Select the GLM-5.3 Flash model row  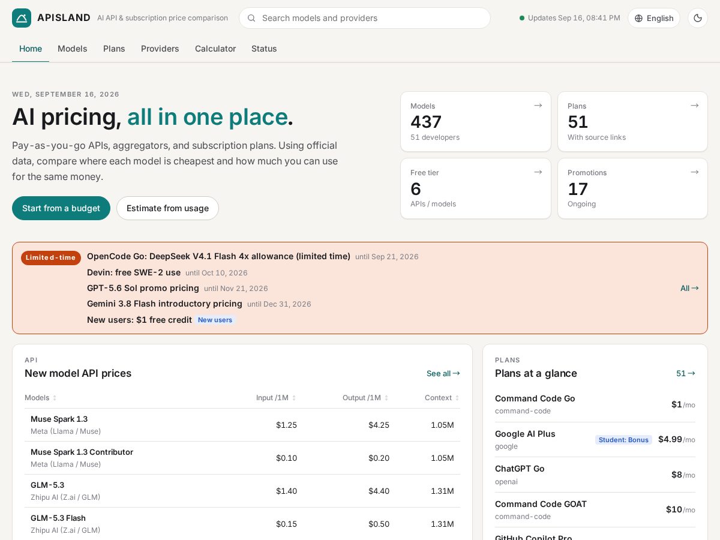click(242, 524)
